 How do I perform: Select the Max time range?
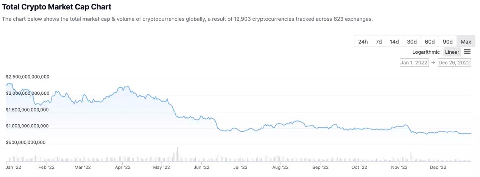click(x=466, y=41)
